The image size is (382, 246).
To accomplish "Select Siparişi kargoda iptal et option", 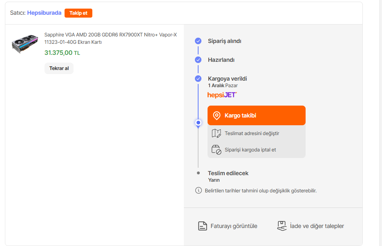I will pyautogui.click(x=250, y=150).
